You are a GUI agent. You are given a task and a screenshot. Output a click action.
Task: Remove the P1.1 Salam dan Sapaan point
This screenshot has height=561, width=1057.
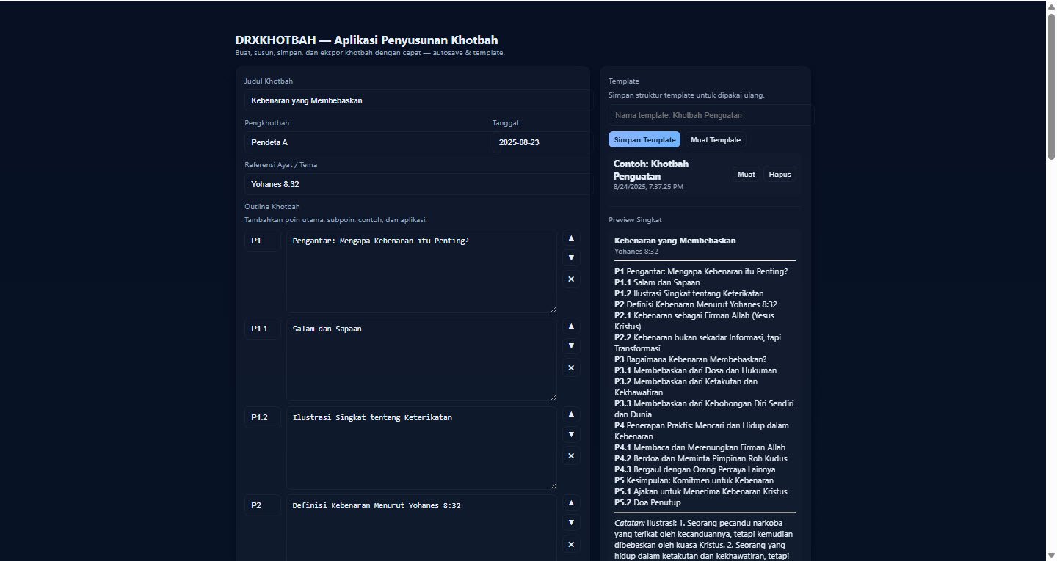[x=571, y=367]
